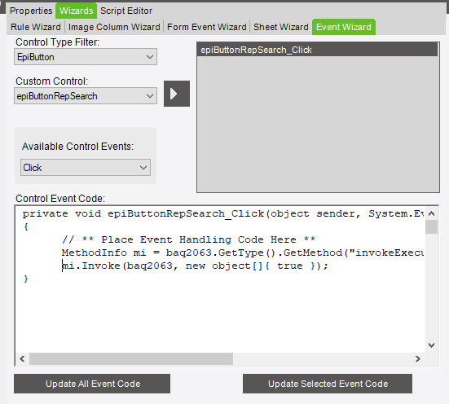The width and height of the screenshot is (449, 404).
Task: Click the Place Event Handling Code comment
Action: [x=188, y=239]
